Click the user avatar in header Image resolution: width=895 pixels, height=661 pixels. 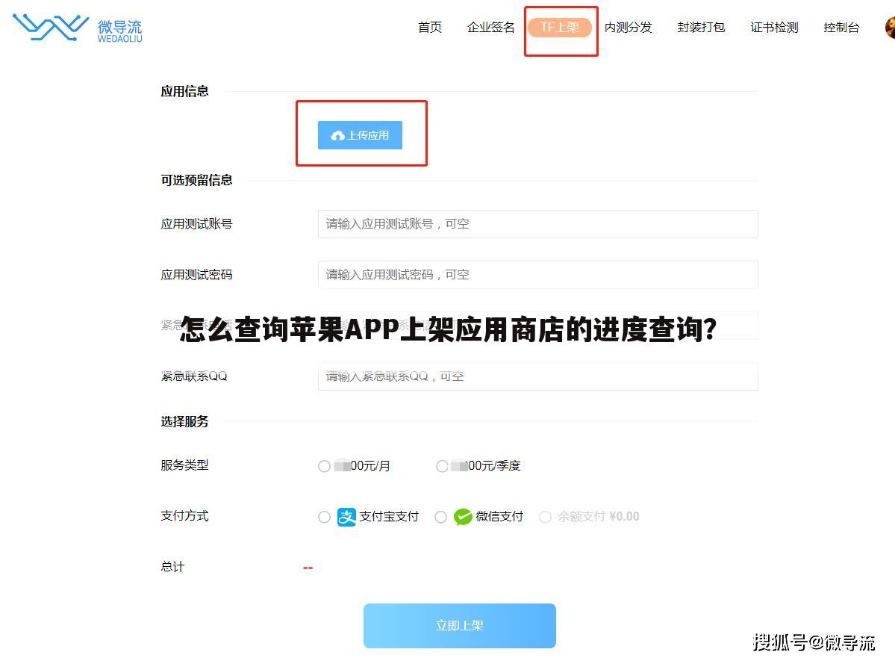tap(890, 28)
